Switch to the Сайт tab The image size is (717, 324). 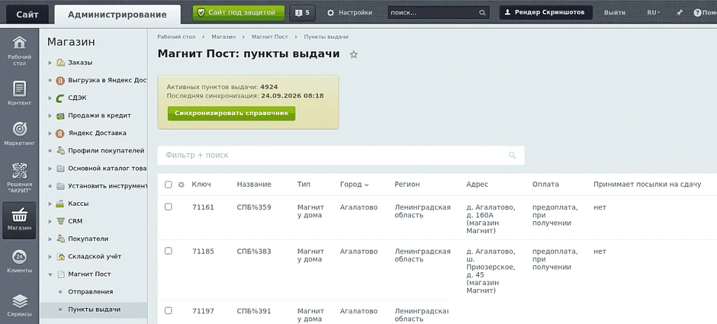(x=27, y=14)
